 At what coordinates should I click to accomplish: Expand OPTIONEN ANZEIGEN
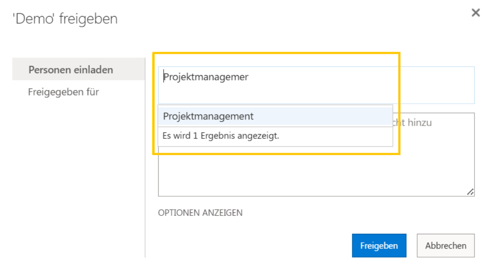(x=200, y=213)
